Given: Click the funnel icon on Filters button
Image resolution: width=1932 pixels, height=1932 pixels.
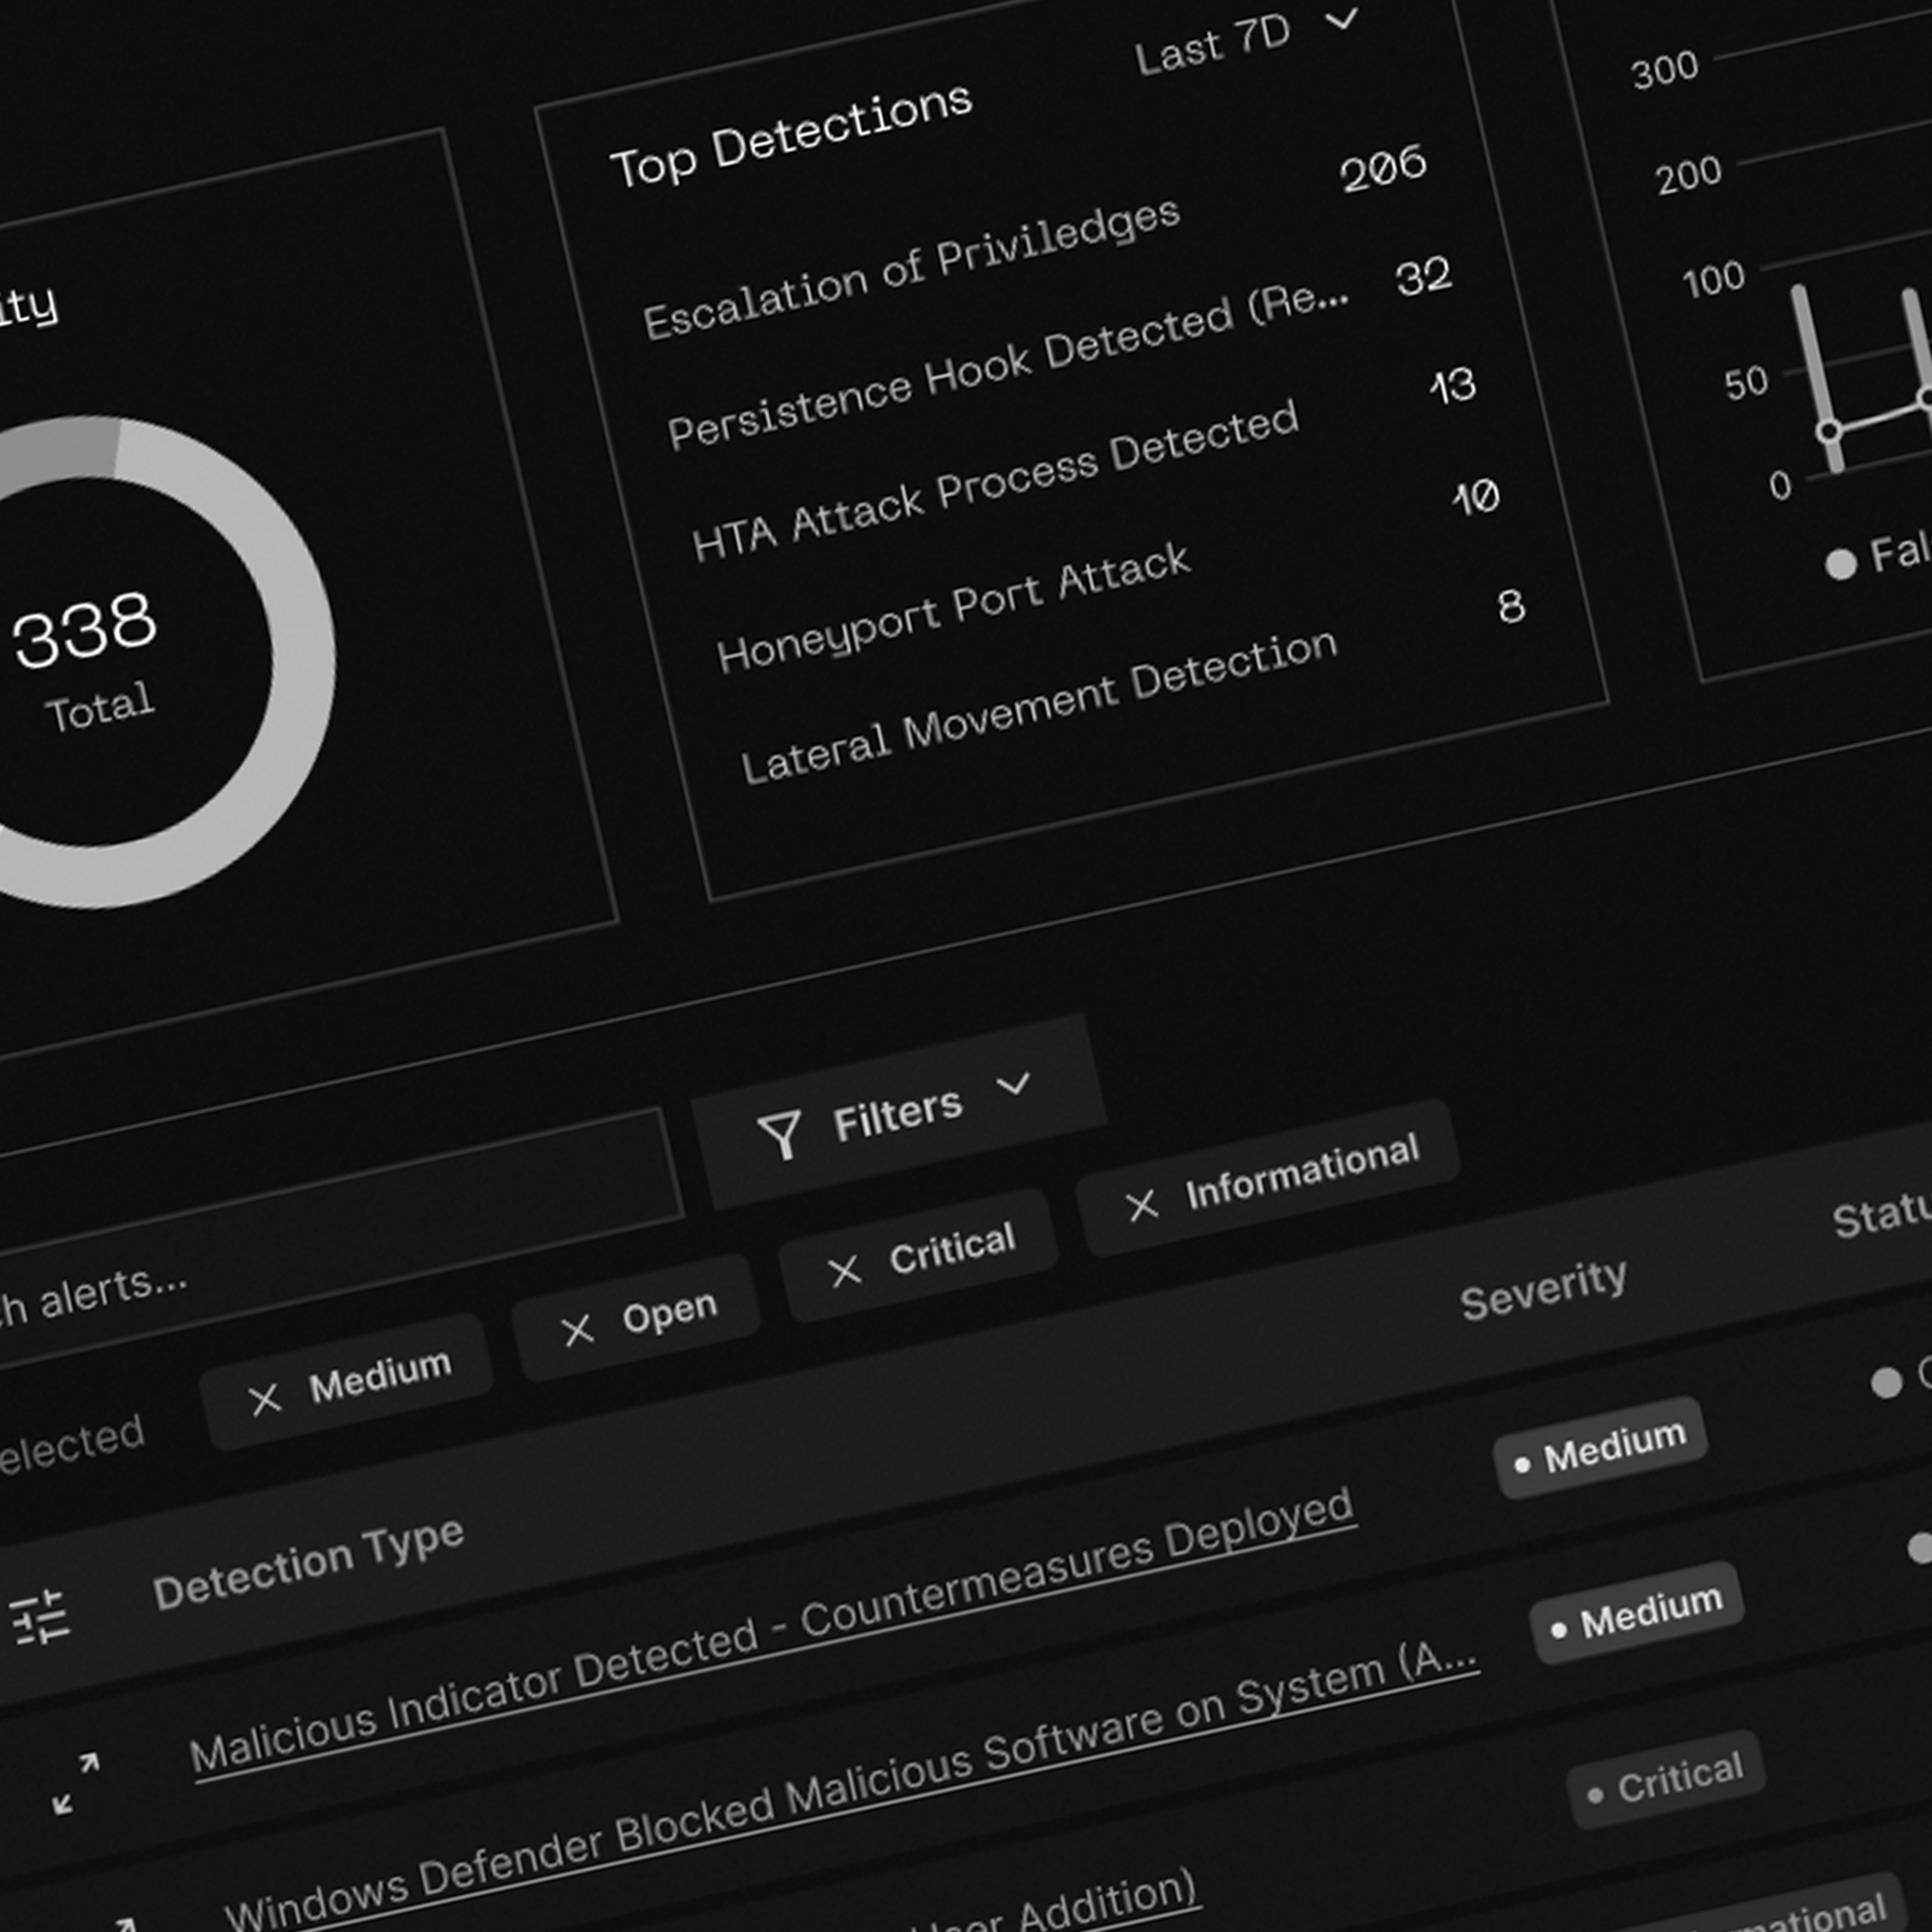Looking at the screenshot, I should click(x=780, y=1134).
